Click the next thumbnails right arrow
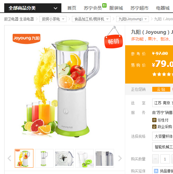Screen dimensions: 173x174 click(x=120, y=158)
